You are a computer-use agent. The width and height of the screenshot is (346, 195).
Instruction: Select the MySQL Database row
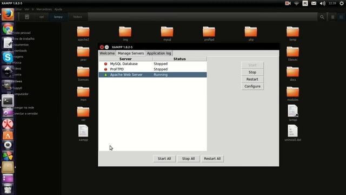pos(152,64)
